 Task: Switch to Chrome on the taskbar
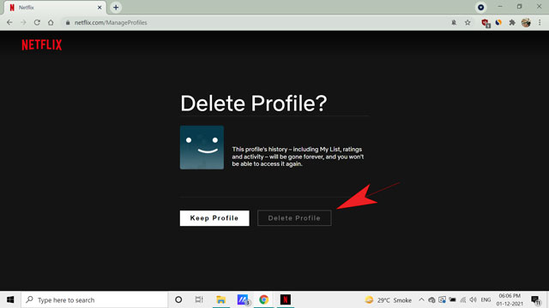[x=263, y=299]
